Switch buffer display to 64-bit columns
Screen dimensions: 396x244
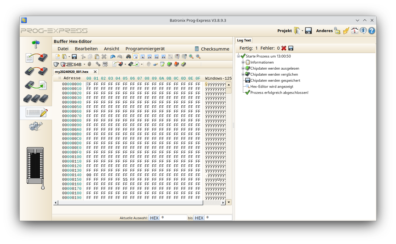tap(163, 57)
